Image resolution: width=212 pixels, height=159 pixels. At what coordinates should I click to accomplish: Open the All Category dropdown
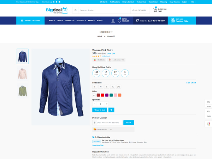tap(139, 10)
